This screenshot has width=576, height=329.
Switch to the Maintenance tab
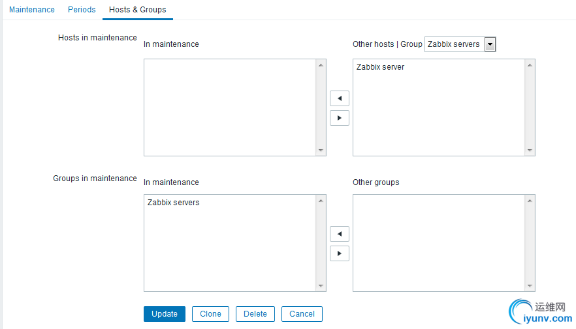32,10
